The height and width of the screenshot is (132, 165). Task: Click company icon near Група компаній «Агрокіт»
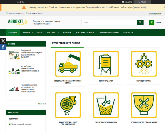[10, 124]
